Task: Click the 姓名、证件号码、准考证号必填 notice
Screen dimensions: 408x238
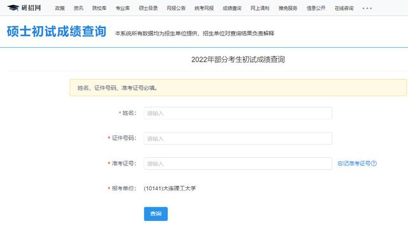Action: coord(238,88)
